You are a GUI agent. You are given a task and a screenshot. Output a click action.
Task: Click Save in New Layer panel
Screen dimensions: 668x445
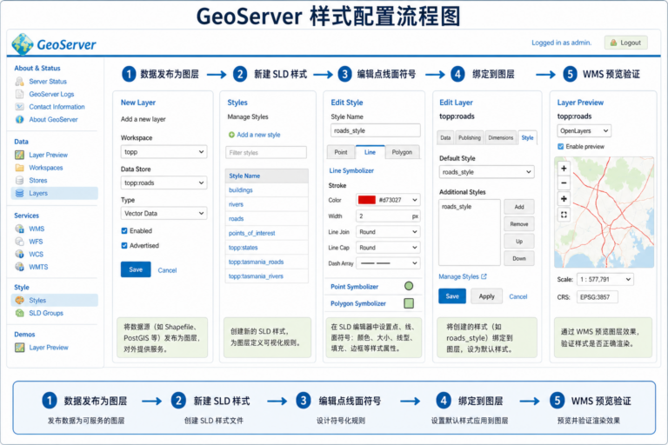pos(136,269)
